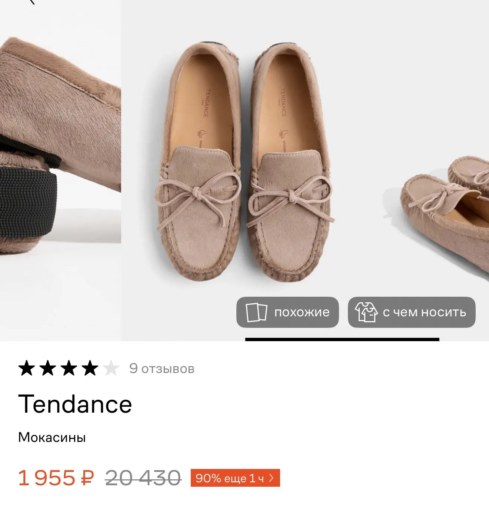Viewport: 489px width, 516px height.
Task: Open the Мокасины category label
Action: tap(52, 437)
